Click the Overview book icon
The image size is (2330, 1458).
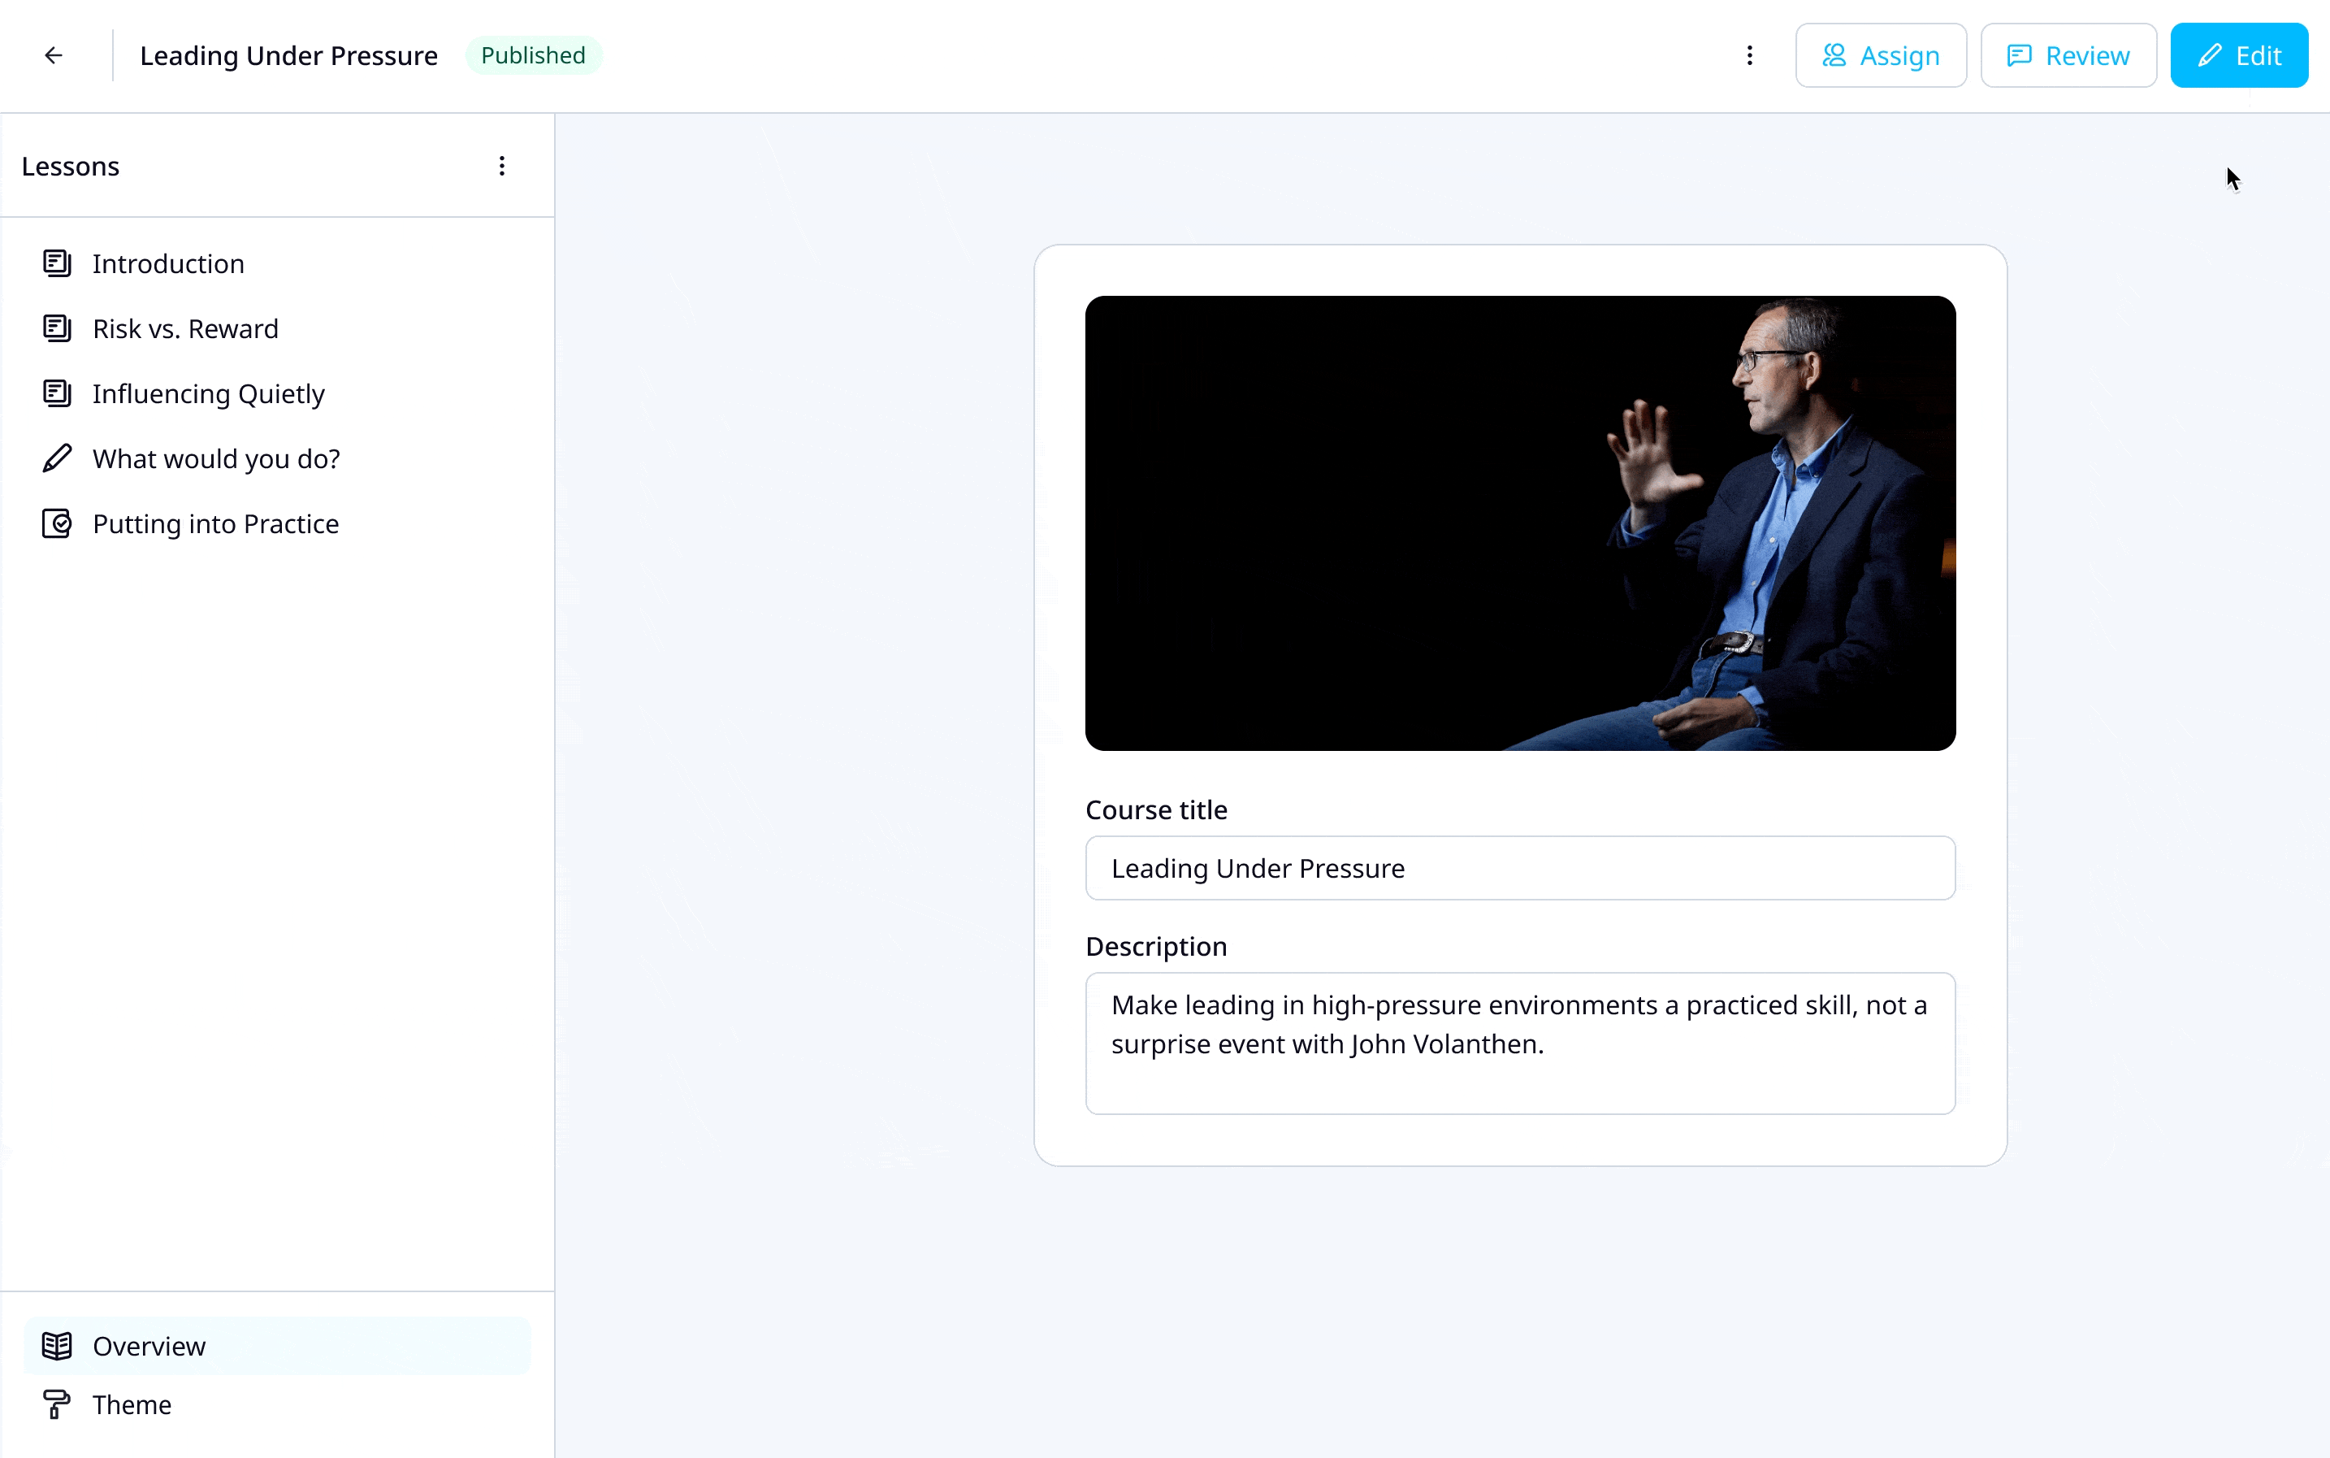tap(57, 1345)
